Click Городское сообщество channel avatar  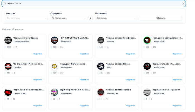[x=147, y=40]
